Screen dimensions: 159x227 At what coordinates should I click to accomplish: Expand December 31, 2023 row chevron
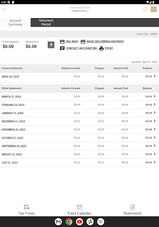click(x=155, y=121)
